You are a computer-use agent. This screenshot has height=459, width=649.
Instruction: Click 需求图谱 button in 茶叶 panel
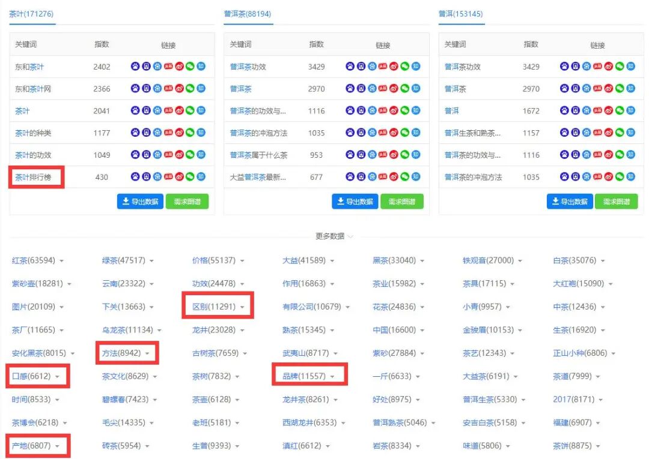coord(187,202)
